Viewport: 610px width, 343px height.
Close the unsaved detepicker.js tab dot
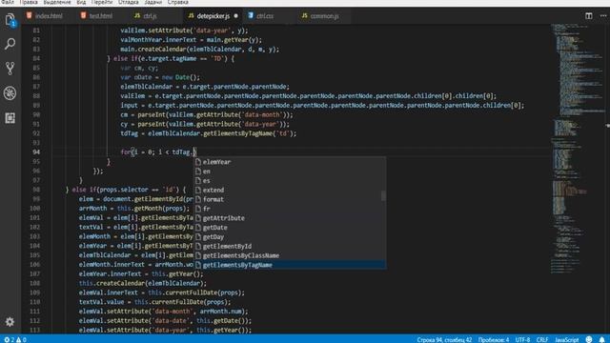(x=235, y=16)
